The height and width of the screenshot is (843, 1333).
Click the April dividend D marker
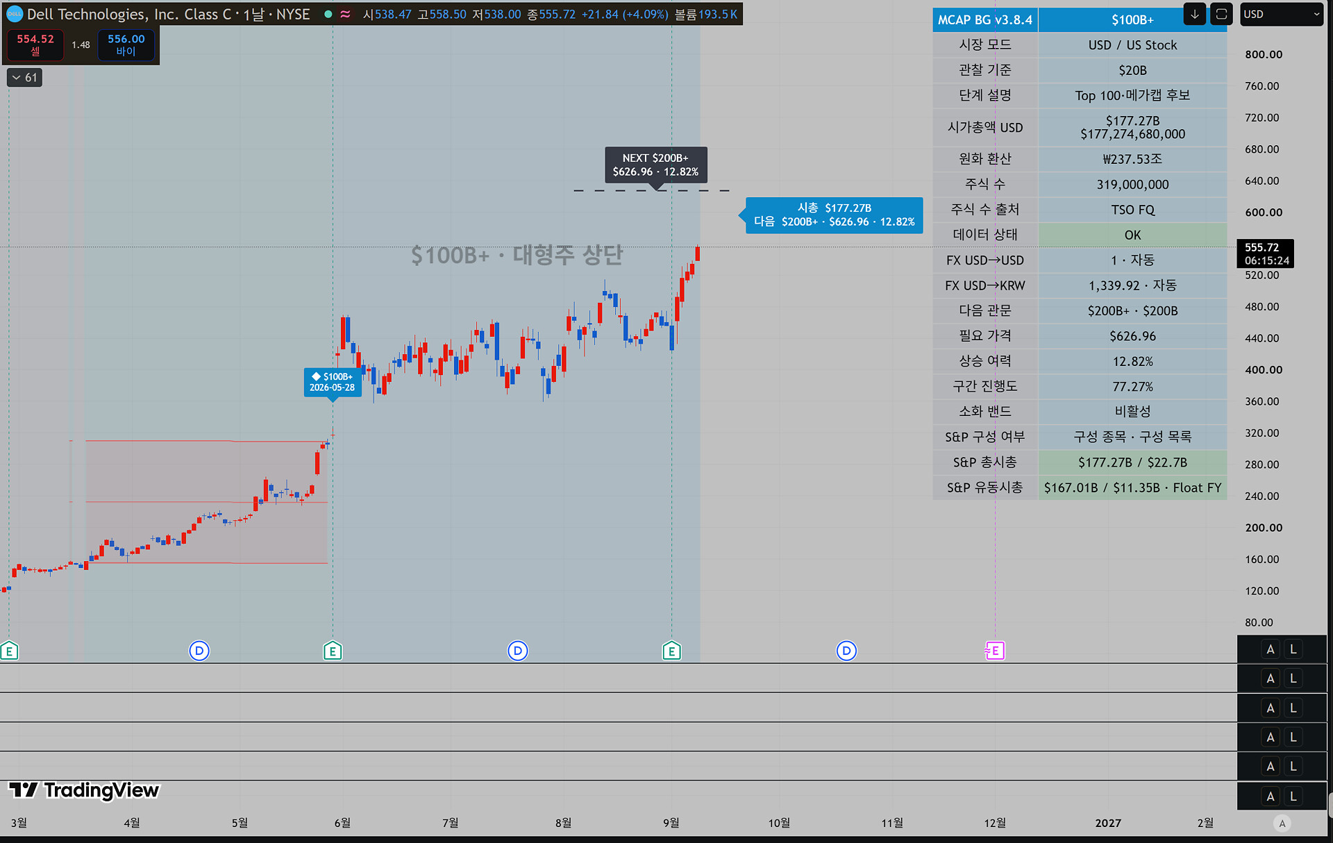(199, 651)
